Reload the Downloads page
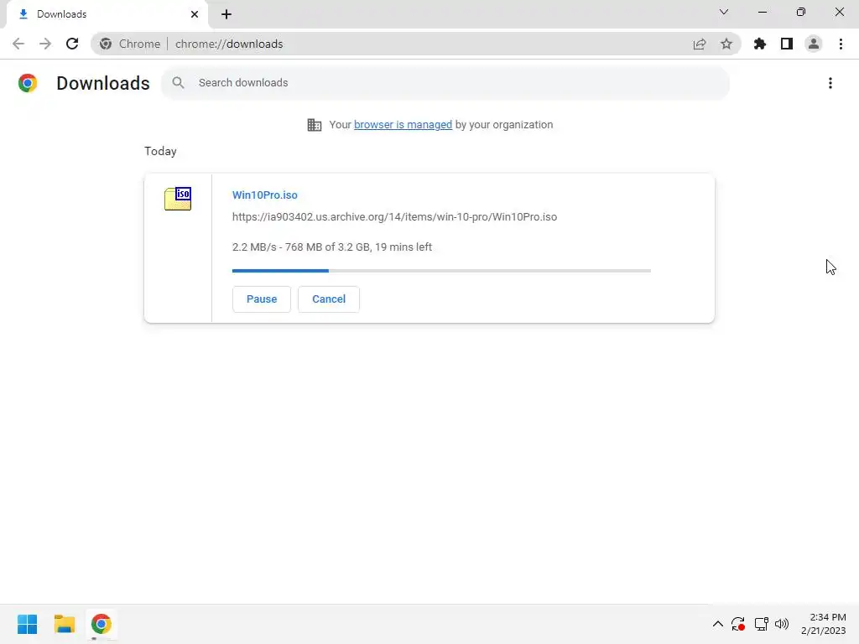This screenshot has width=859, height=644. coord(72,44)
